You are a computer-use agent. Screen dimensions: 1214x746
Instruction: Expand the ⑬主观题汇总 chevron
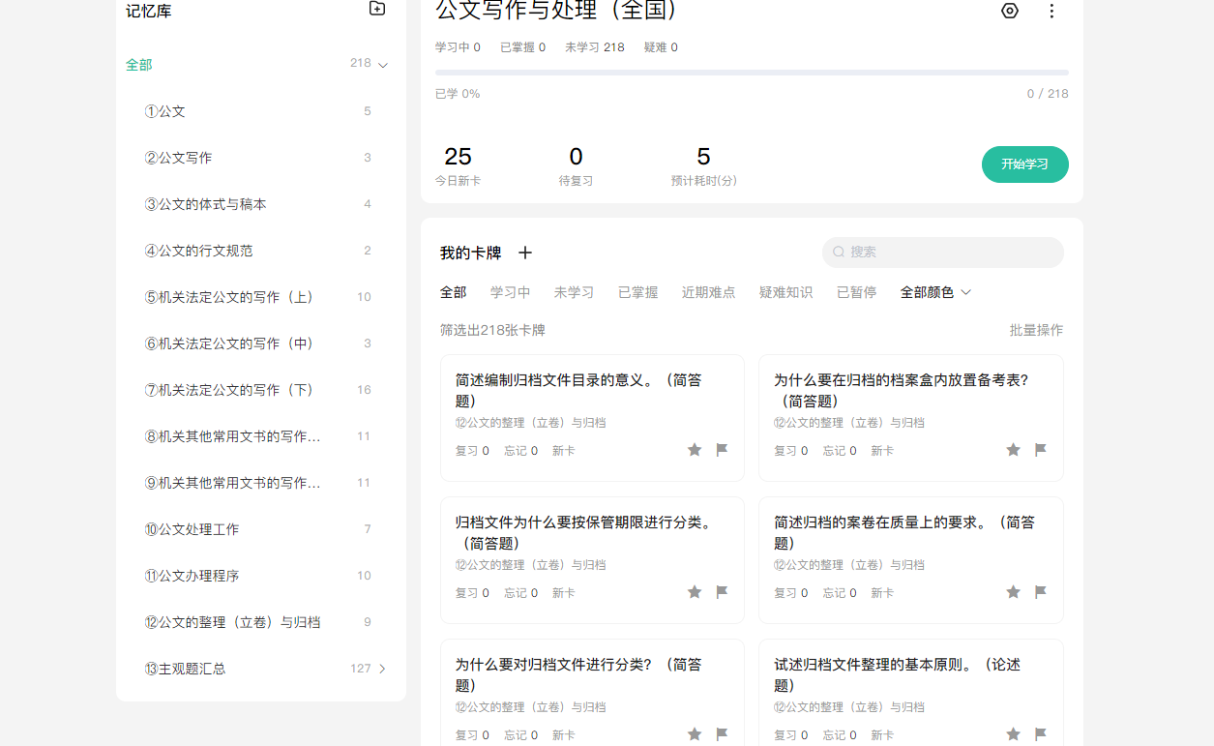pyautogui.click(x=382, y=669)
